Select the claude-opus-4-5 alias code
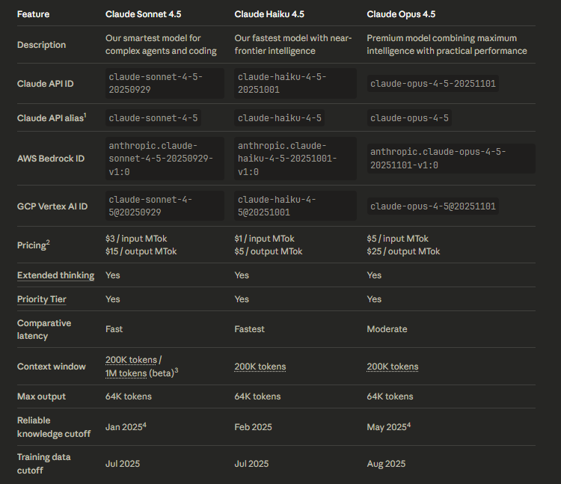The image size is (561, 484). (408, 118)
